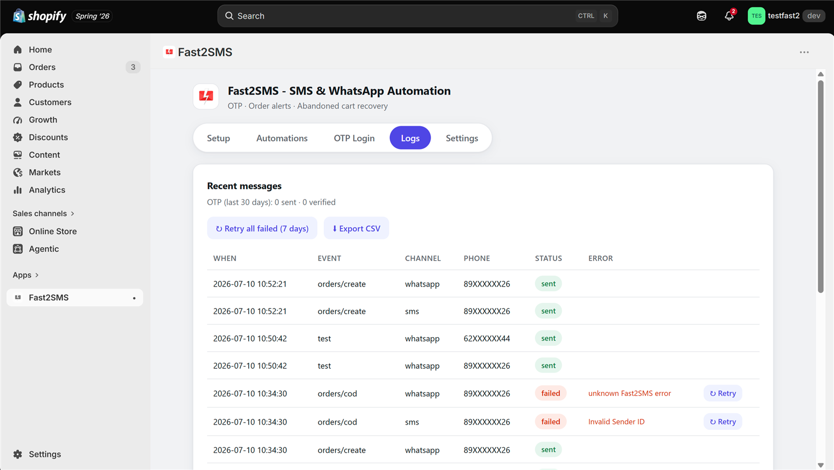The width and height of the screenshot is (834, 470).
Task: Click the Search input field
Action: 418,16
